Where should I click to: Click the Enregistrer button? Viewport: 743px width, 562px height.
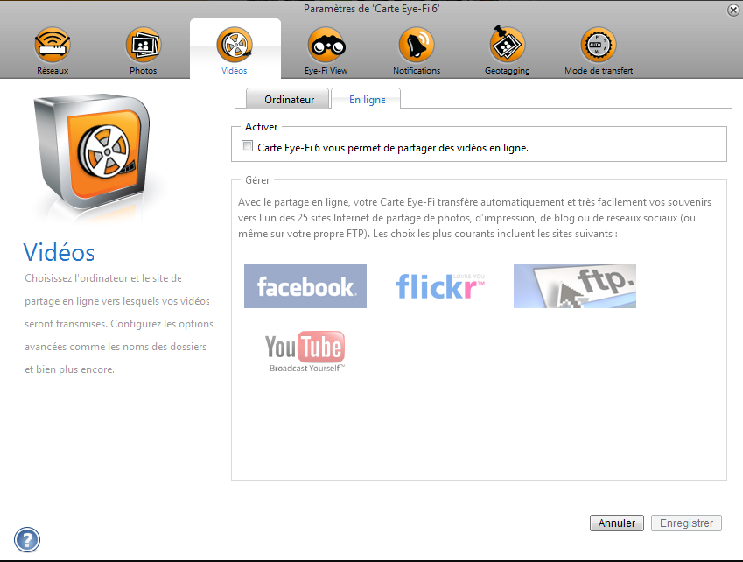(688, 523)
